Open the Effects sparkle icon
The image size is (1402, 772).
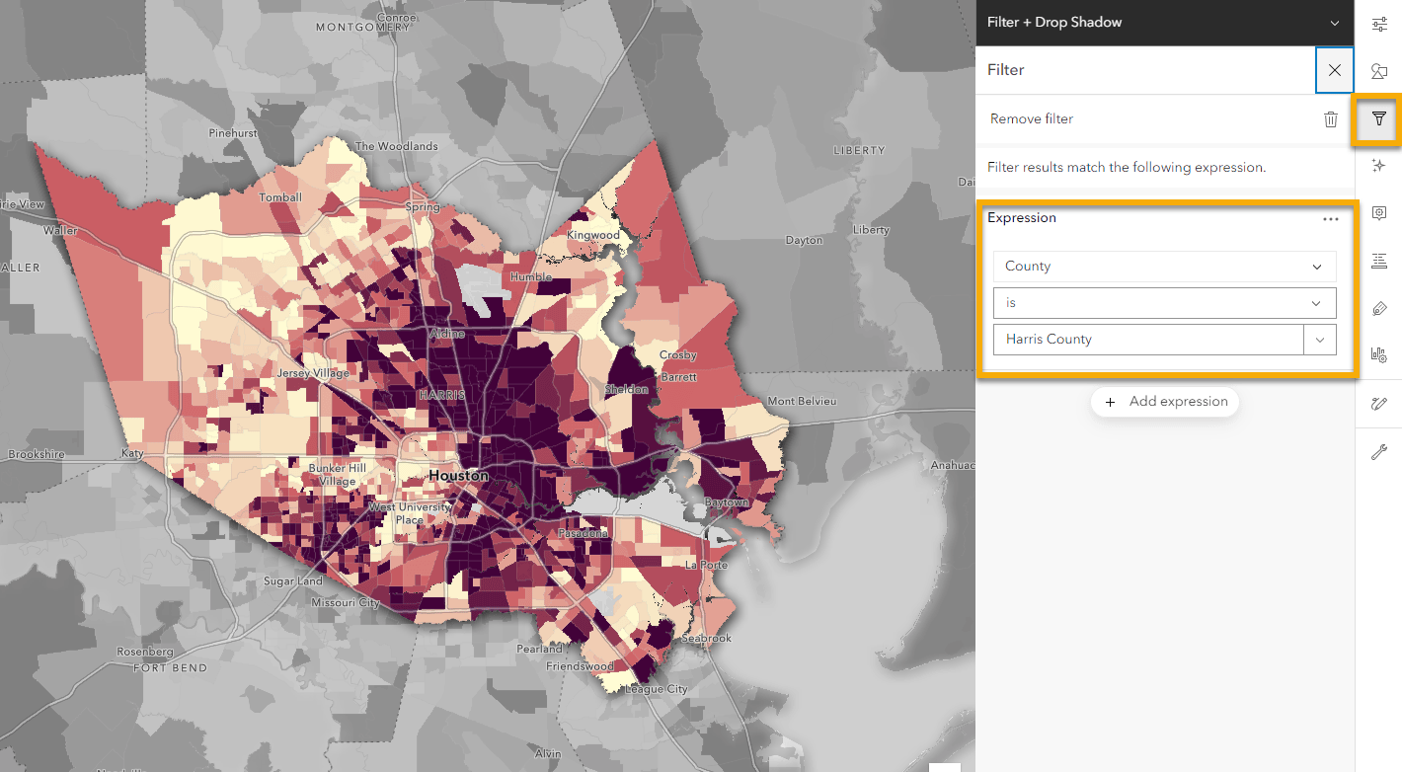click(1379, 166)
